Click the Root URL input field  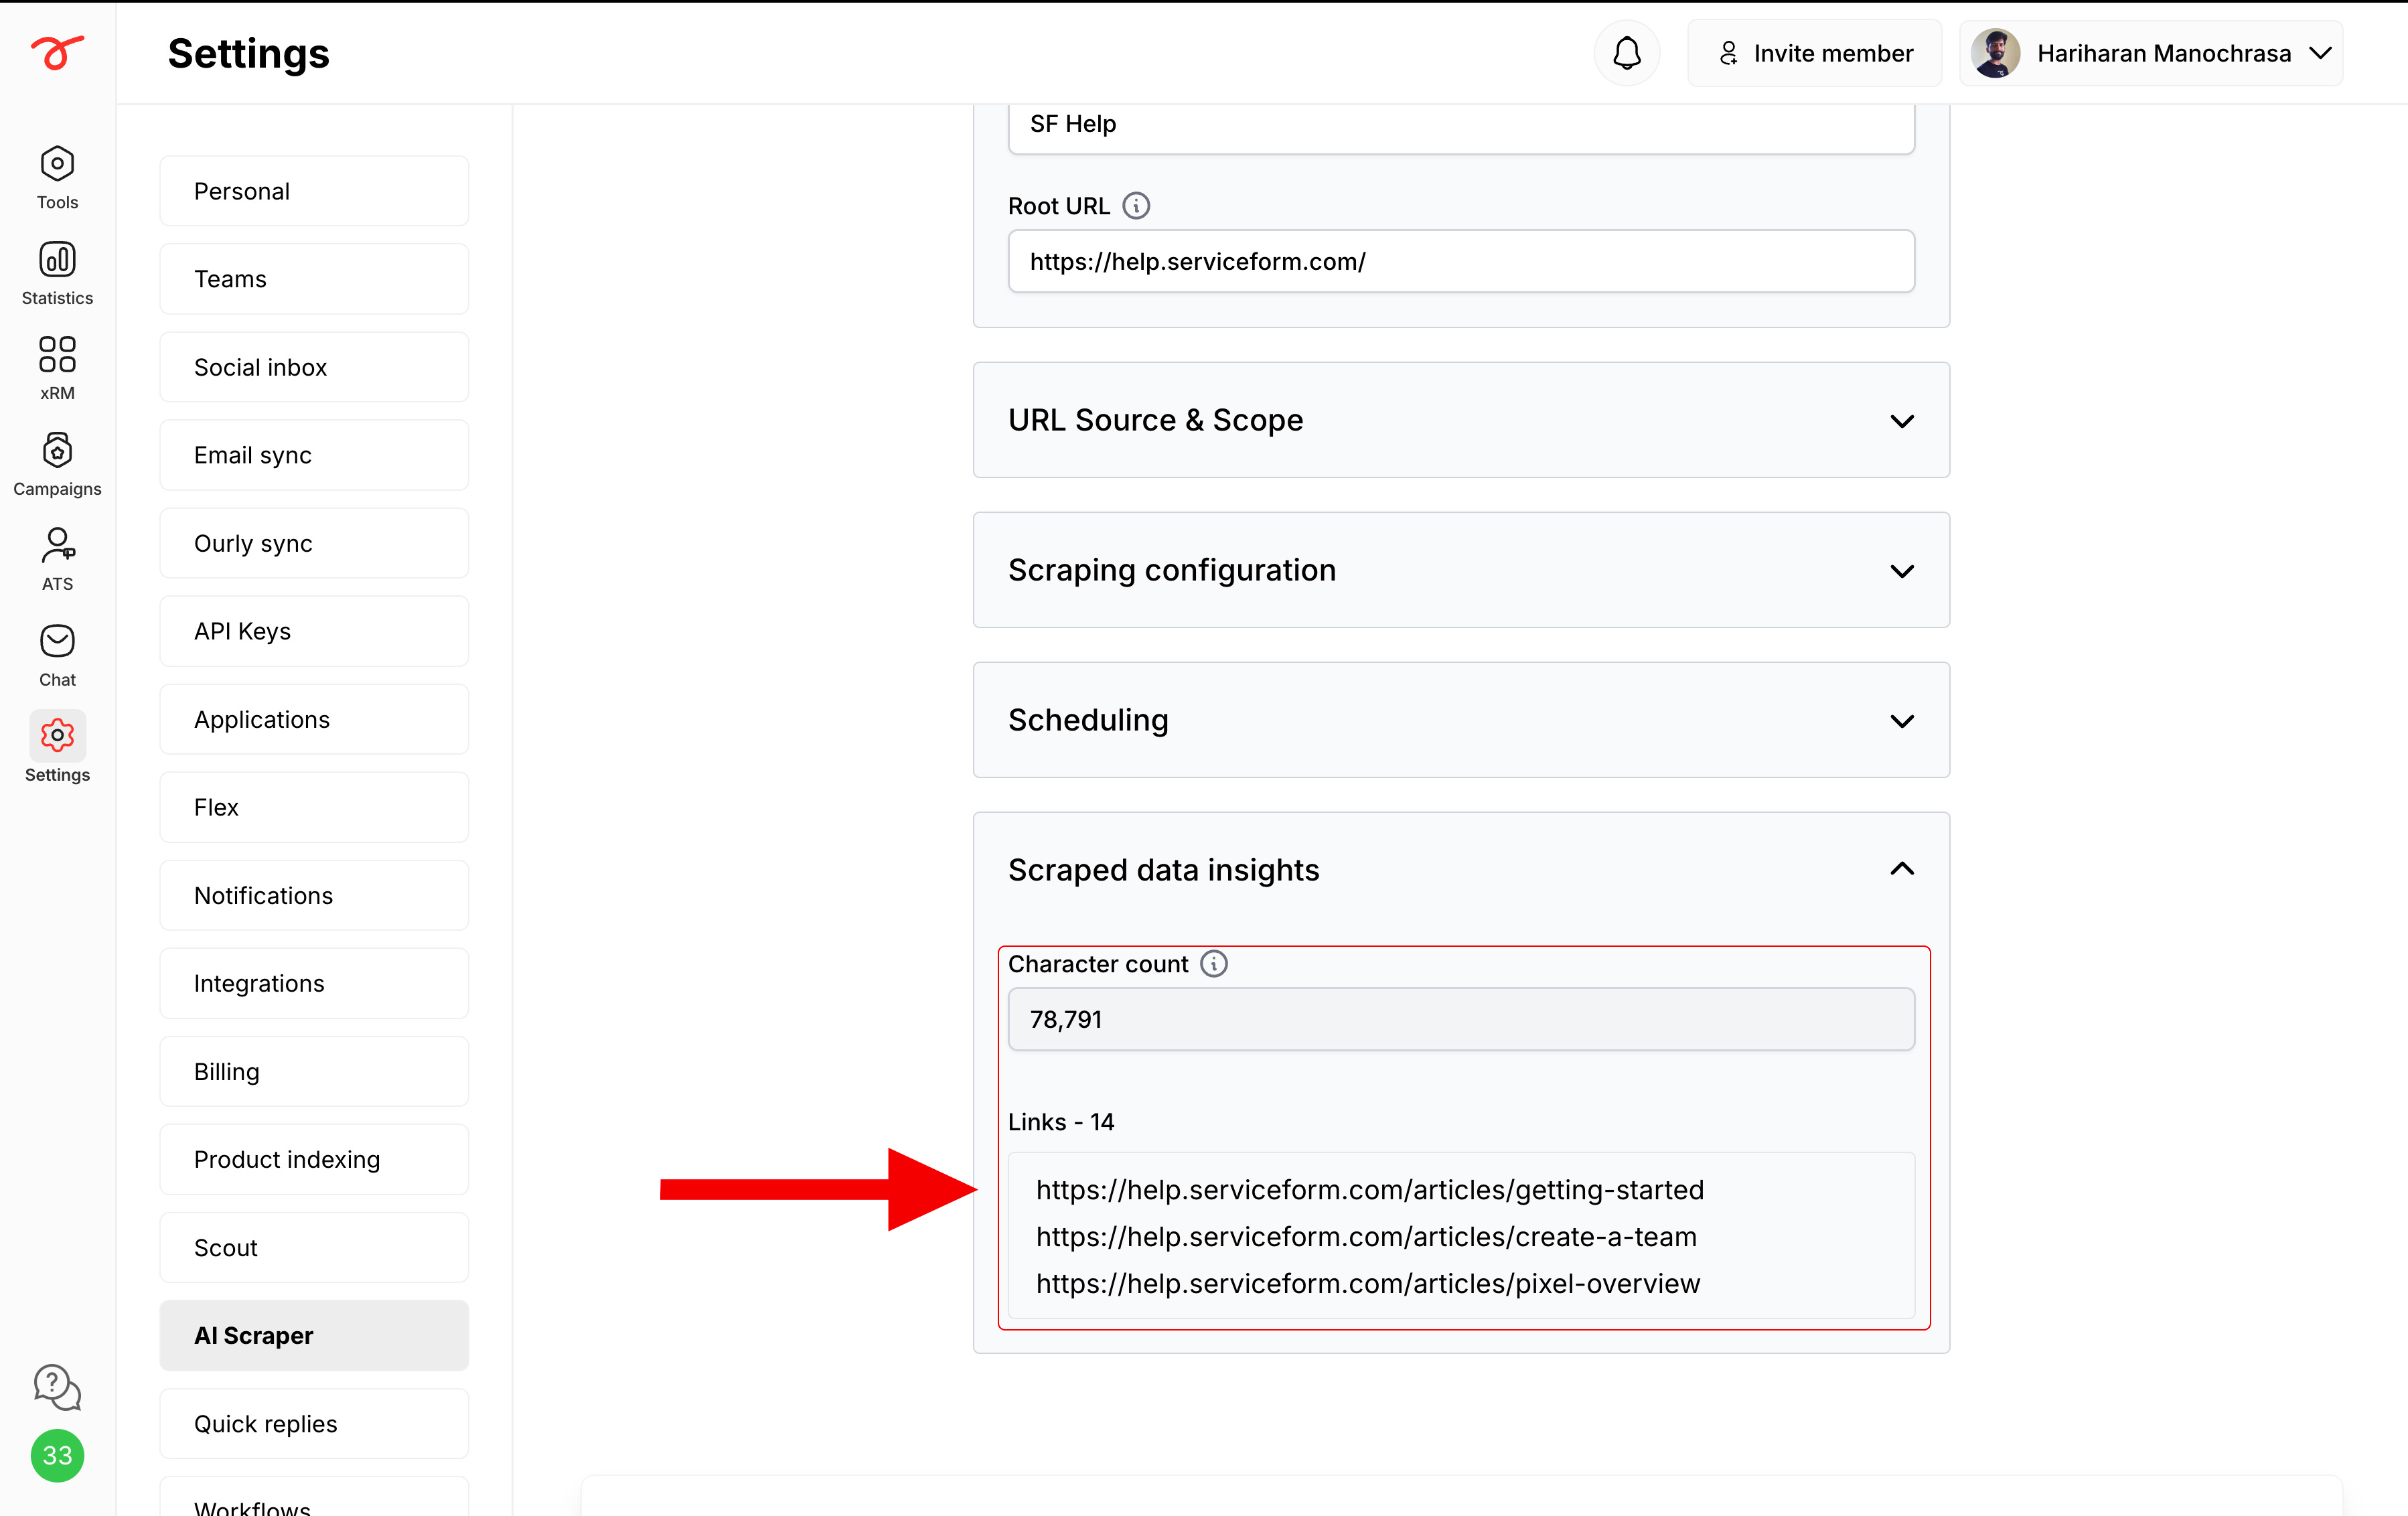pos(1461,262)
